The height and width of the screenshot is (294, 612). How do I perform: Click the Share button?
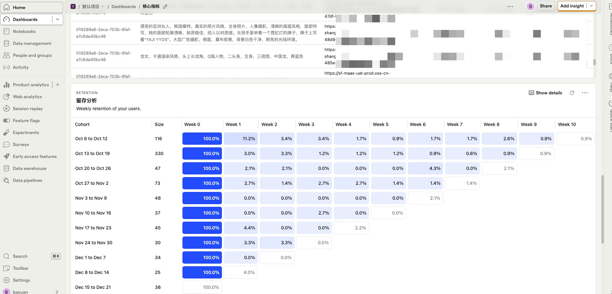(546, 6)
